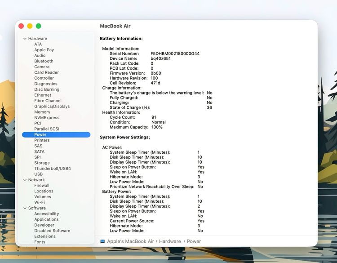Click Prioritize Network Reachability Over Sleep label
Viewport: 337px width, 263px height.
pos(152,187)
